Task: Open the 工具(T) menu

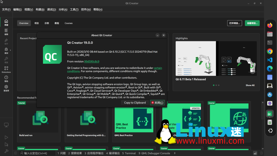Action: (x=74, y=9)
